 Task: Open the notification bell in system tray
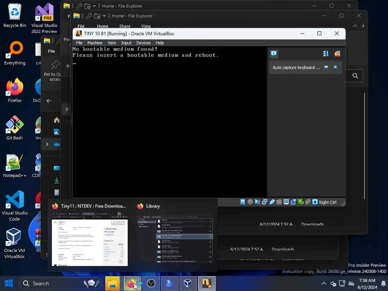tap(383, 283)
